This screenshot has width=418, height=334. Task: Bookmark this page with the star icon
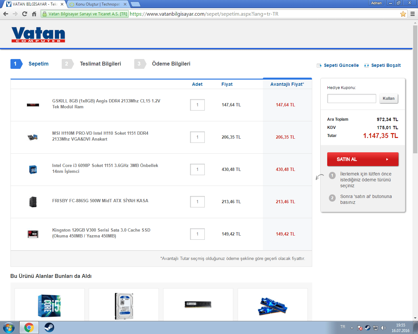coord(403,14)
